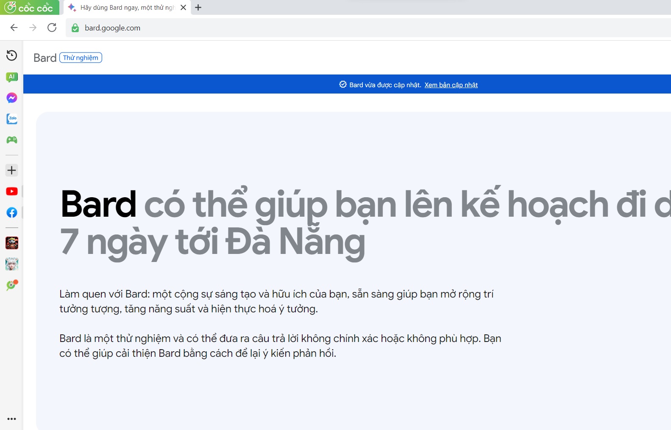Click 'Bard vừa được cập nhật.' text

pyautogui.click(x=385, y=85)
